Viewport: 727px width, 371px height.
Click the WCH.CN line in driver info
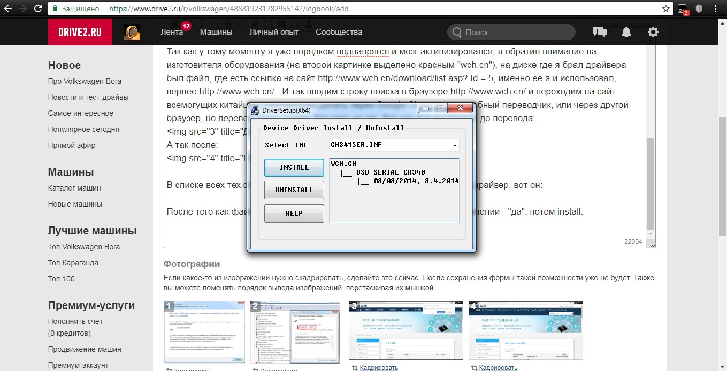click(x=343, y=164)
